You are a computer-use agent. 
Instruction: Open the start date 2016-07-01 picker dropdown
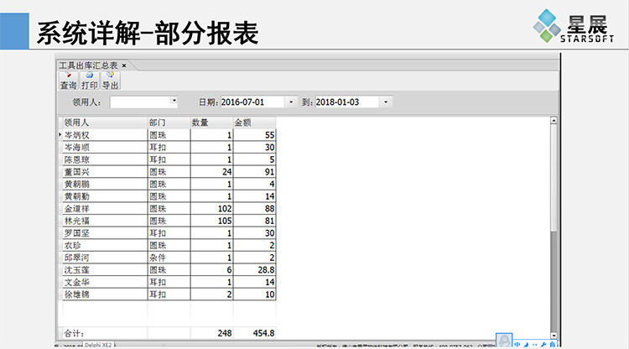[291, 102]
